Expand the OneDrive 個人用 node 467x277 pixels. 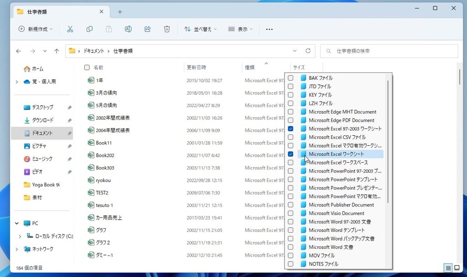tap(17, 82)
